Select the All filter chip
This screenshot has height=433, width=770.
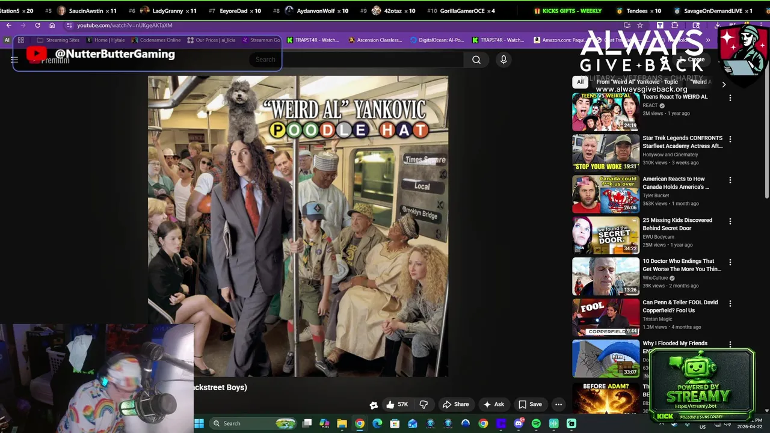click(580, 82)
